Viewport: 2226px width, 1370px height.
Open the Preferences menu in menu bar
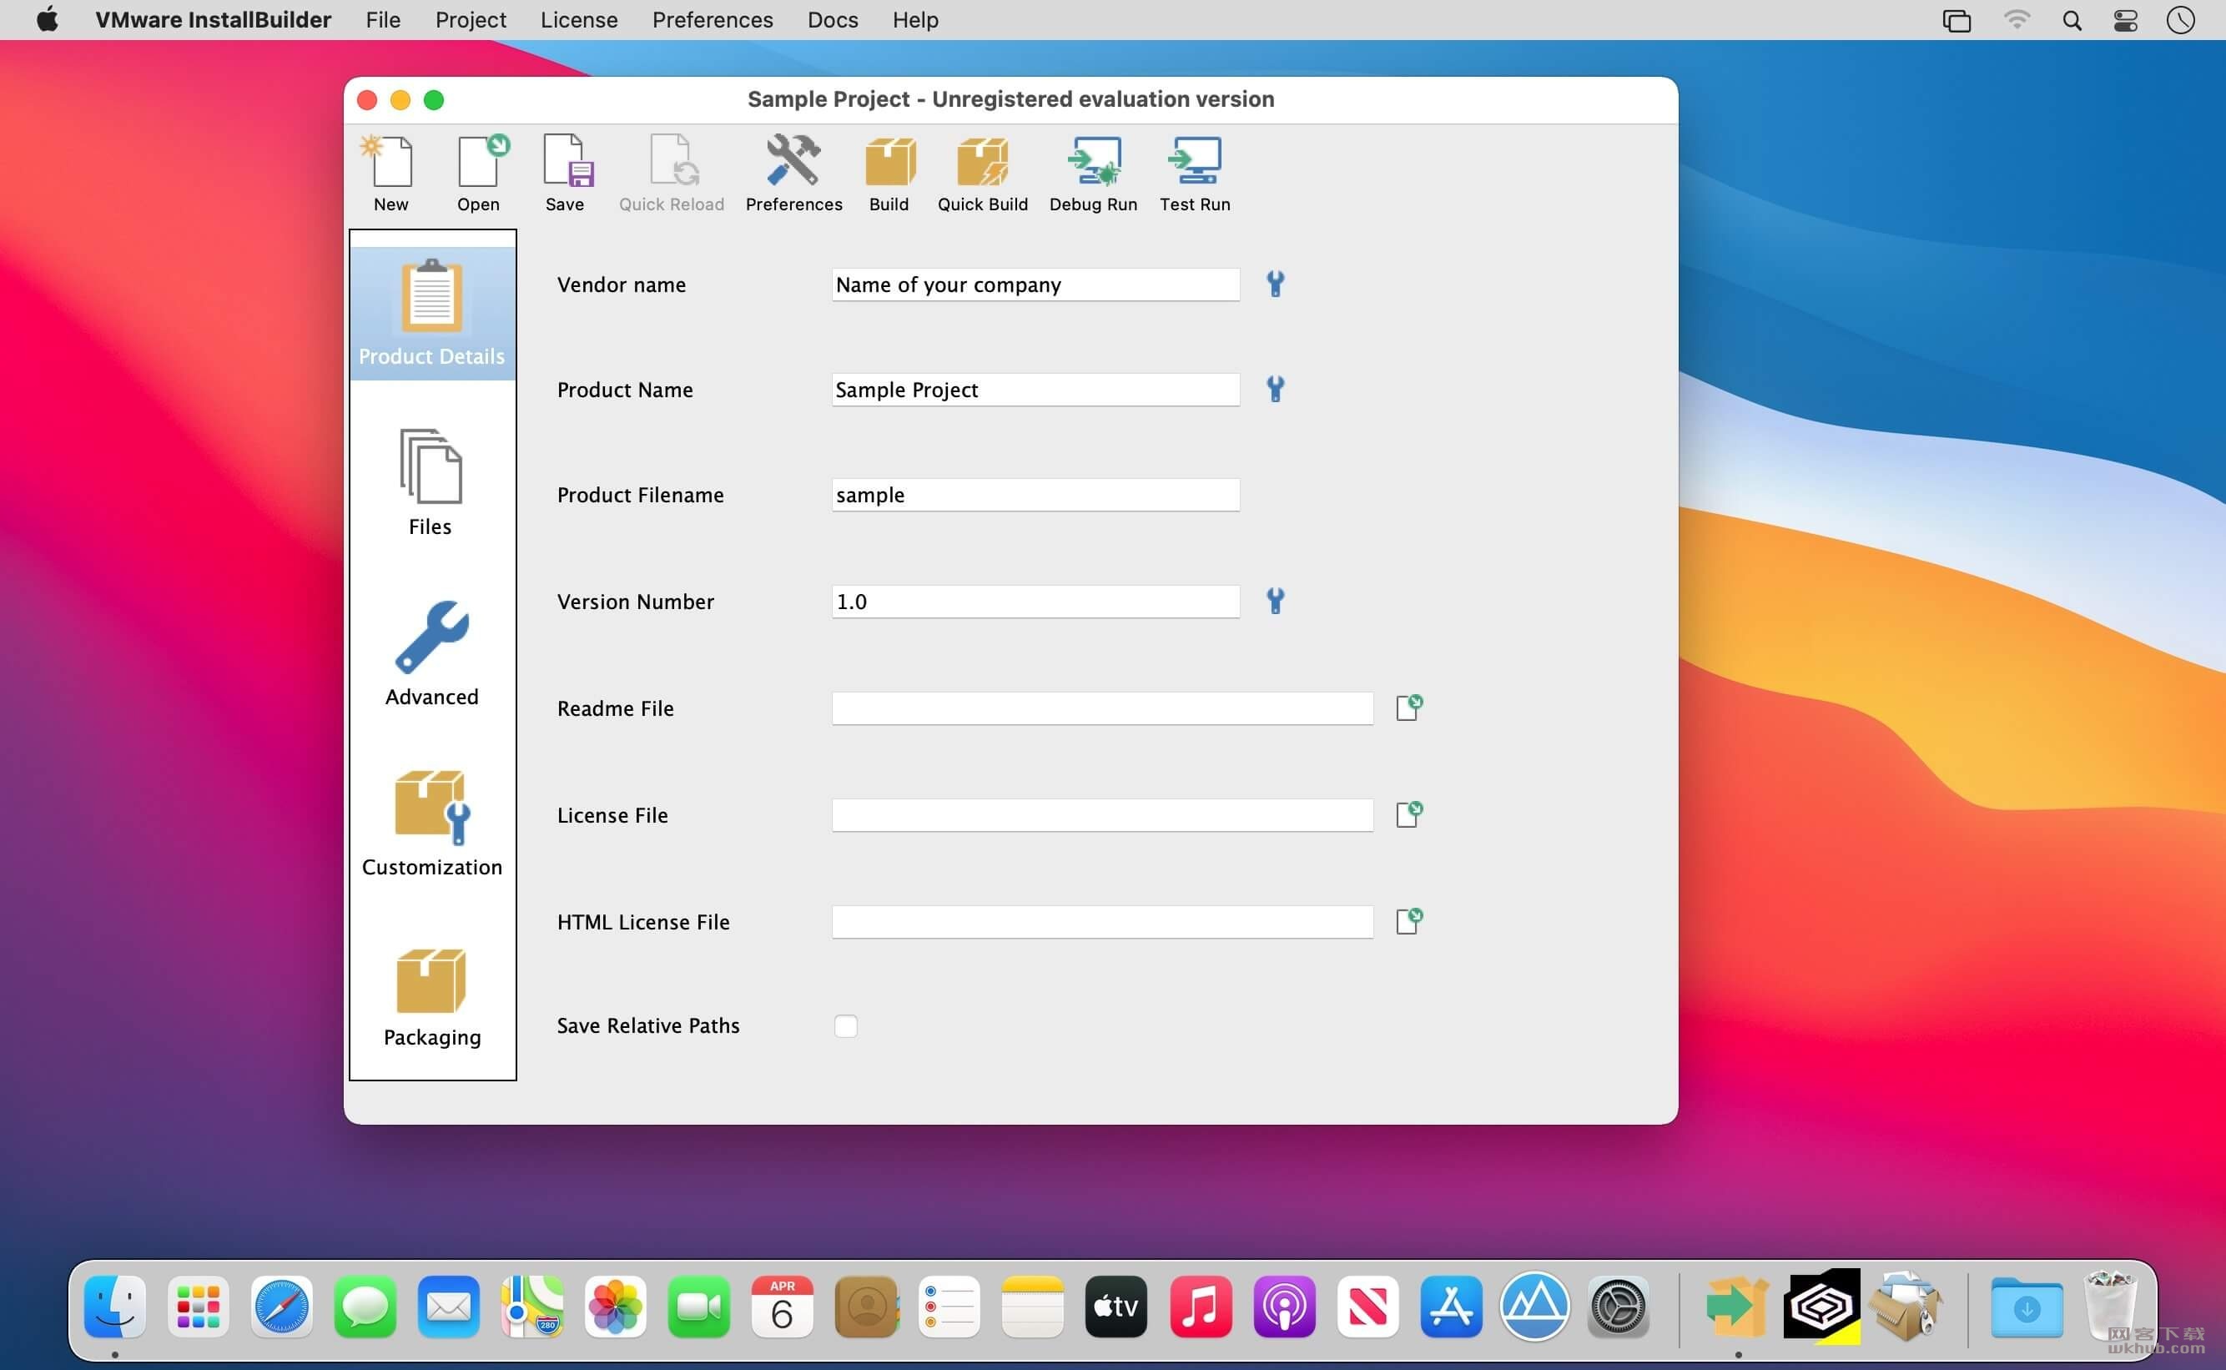(x=712, y=20)
